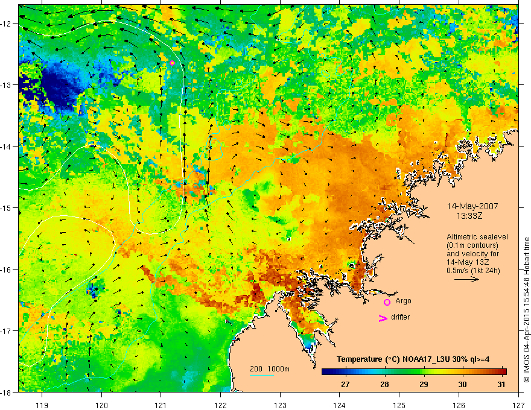Click the temperature color scale bar
This screenshot has height=410, width=531.
[x=414, y=371]
